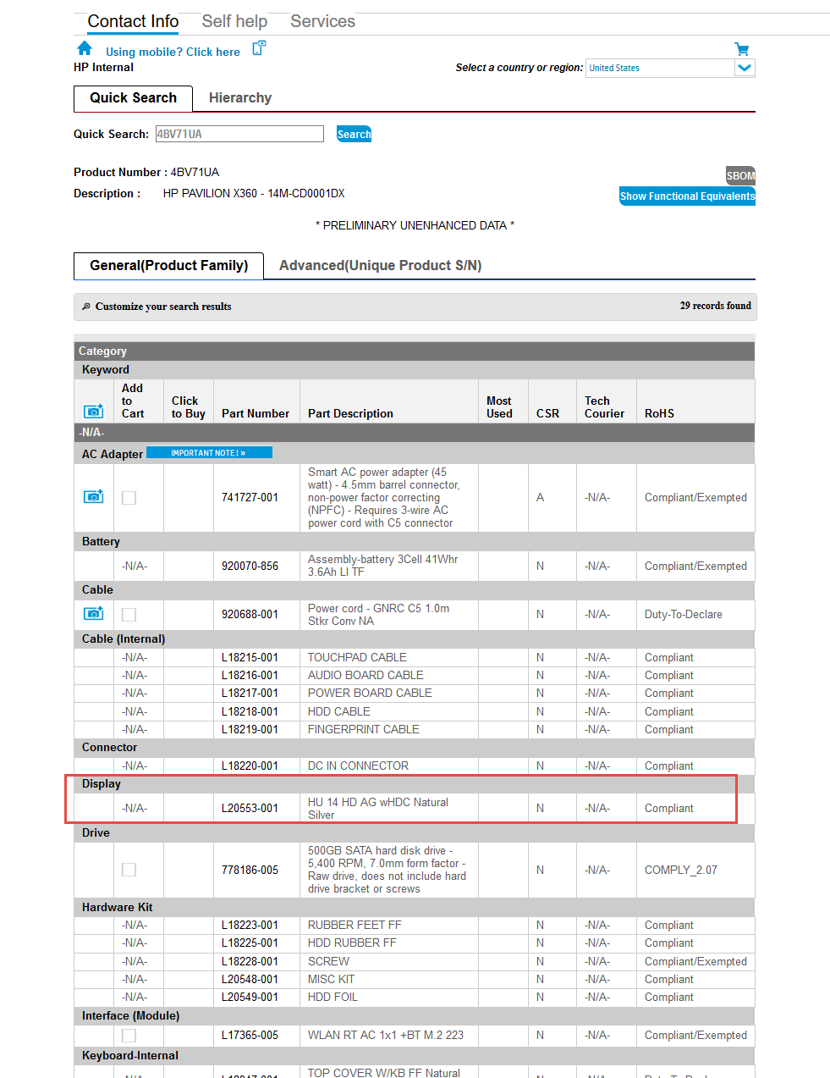Check add-to-cart box for 741727-001
This screenshot has height=1078, width=830.
coord(129,498)
